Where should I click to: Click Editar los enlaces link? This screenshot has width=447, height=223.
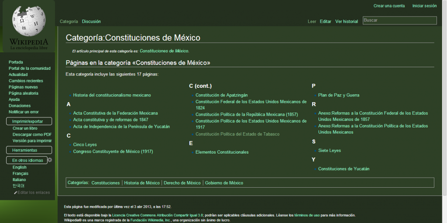34,192
